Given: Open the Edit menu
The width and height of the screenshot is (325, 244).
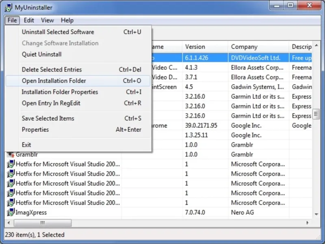Looking at the screenshot, I should (x=29, y=20).
